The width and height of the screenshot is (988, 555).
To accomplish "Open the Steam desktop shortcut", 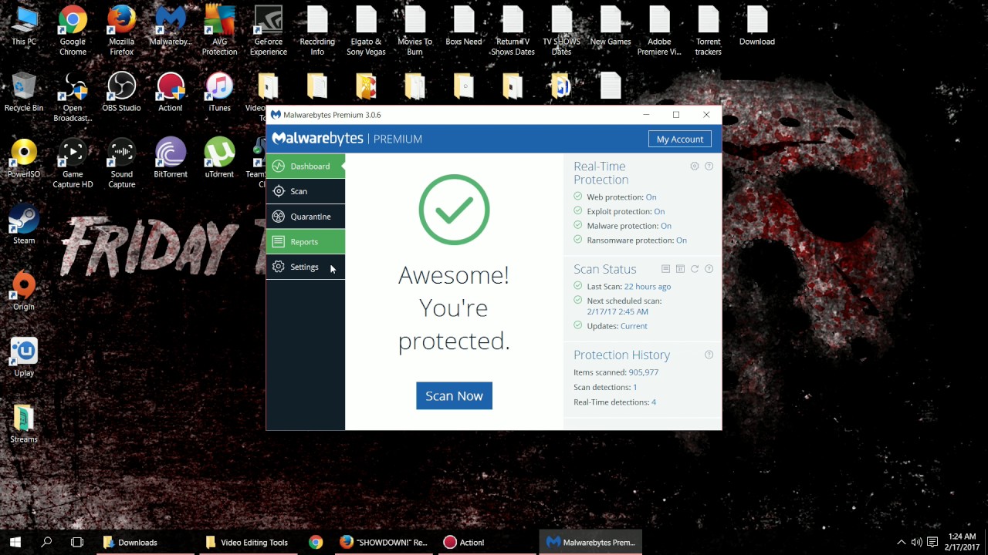I will pyautogui.click(x=24, y=224).
